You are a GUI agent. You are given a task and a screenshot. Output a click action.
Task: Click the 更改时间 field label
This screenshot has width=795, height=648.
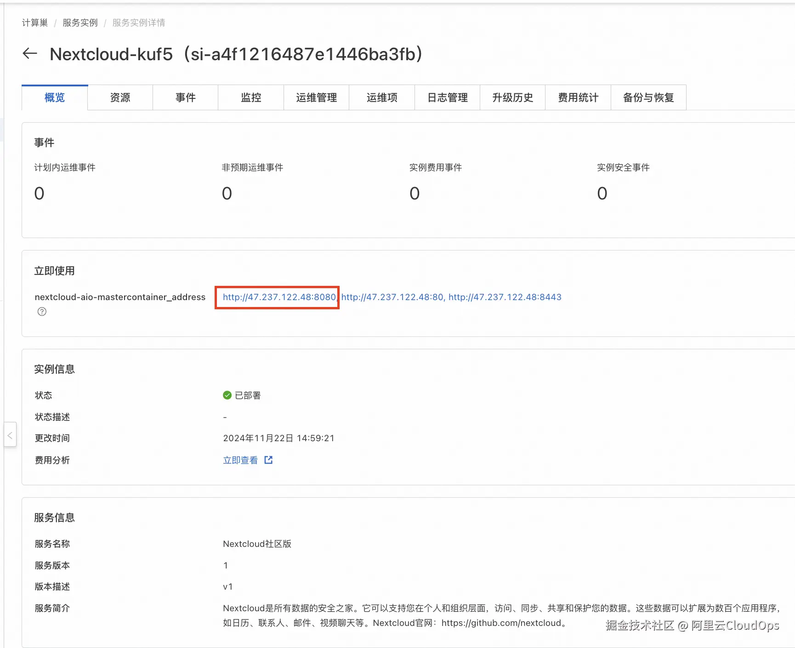(x=52, y=438)
